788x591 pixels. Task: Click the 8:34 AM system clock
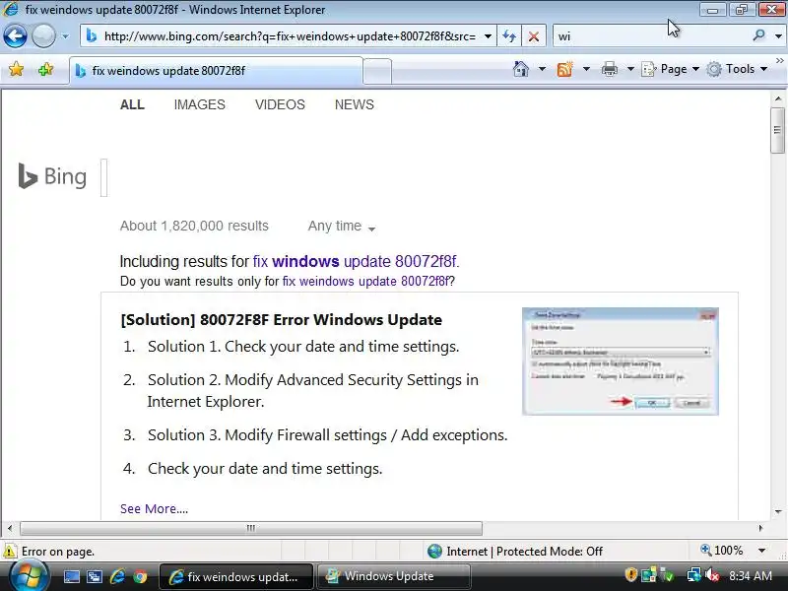click(x=751, y=575)
